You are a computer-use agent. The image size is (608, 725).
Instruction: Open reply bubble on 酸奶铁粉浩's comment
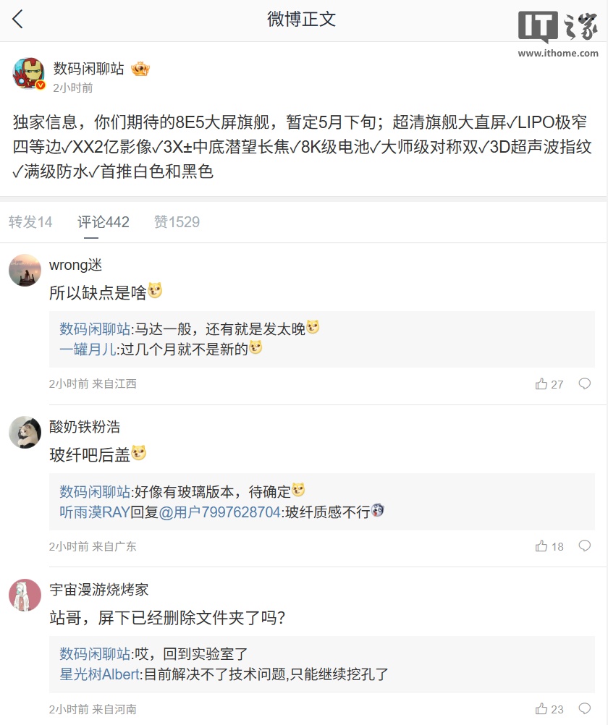(585, 546)
